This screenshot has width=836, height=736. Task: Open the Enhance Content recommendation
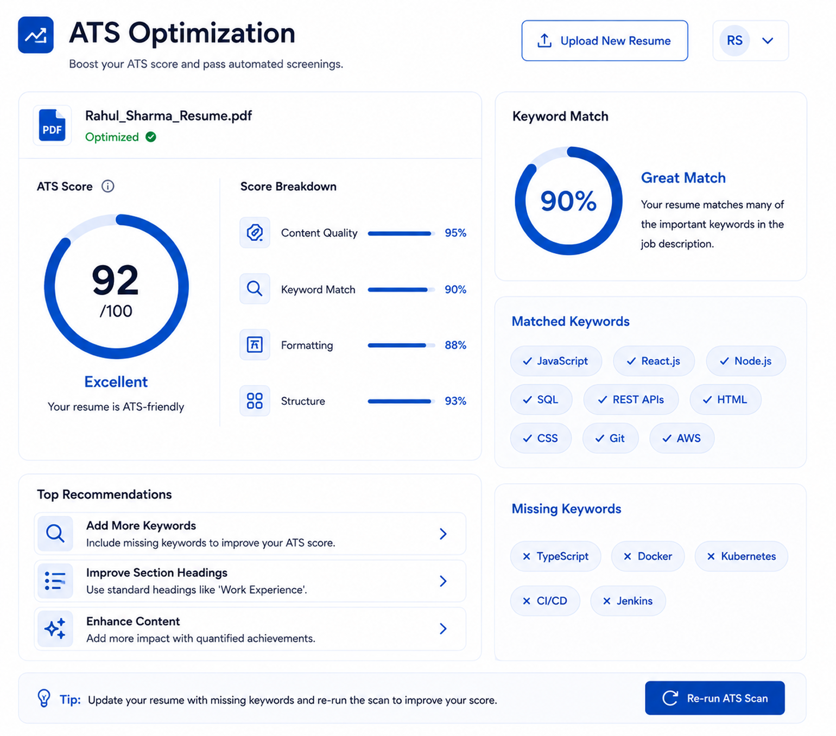250,629
